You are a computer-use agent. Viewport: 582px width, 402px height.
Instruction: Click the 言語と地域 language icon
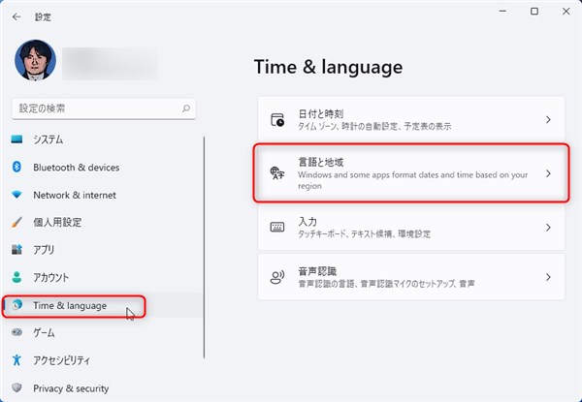coord(277,173)
